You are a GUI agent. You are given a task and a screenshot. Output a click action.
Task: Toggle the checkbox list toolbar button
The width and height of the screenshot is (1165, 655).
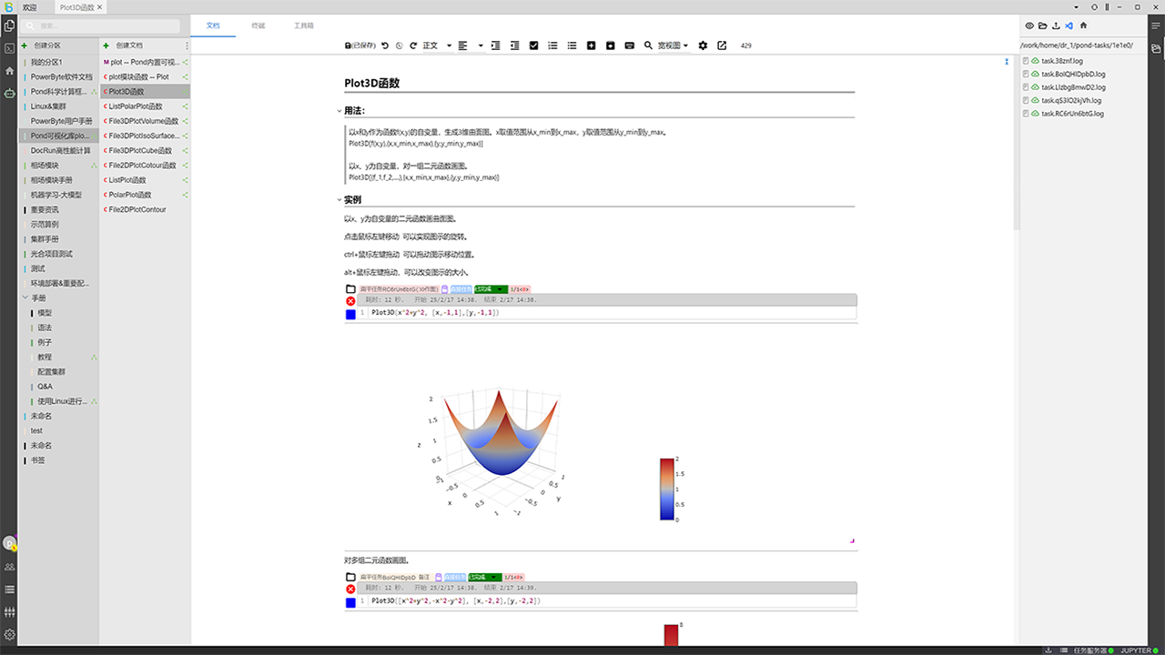pos(533,45)
